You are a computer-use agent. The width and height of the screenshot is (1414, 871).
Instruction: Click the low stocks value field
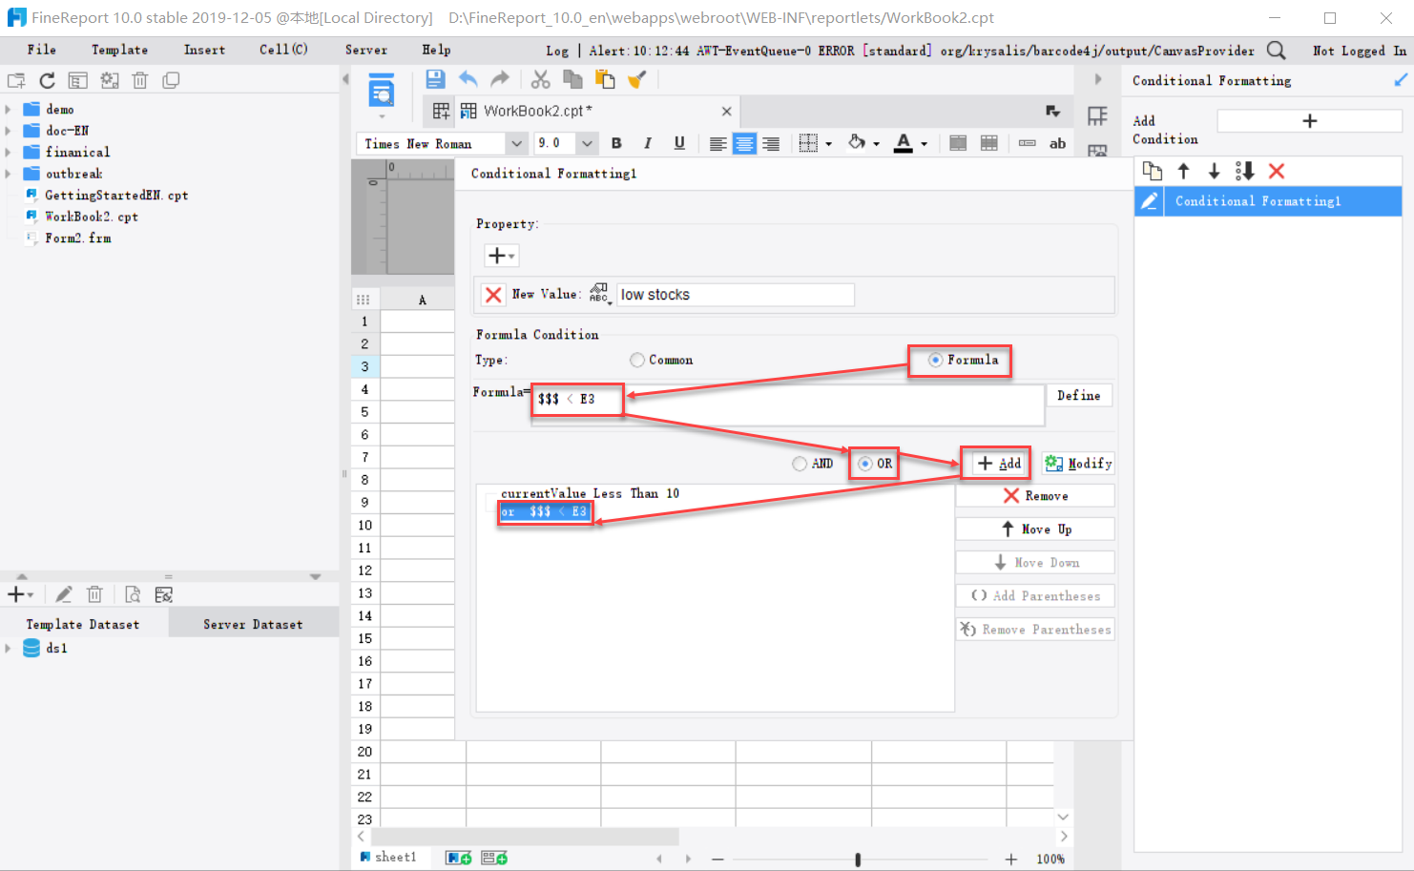[735, 295]
